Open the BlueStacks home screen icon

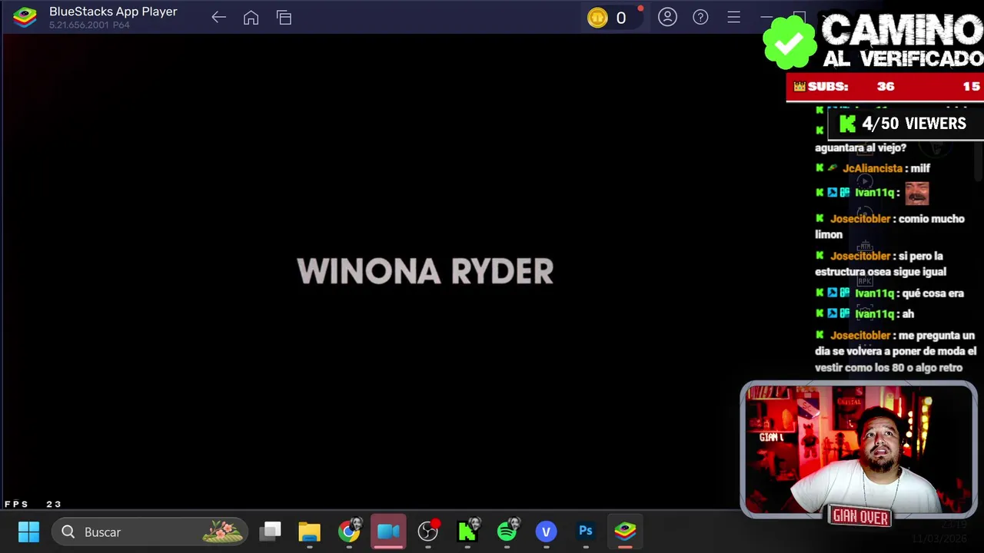coord(251,18)
